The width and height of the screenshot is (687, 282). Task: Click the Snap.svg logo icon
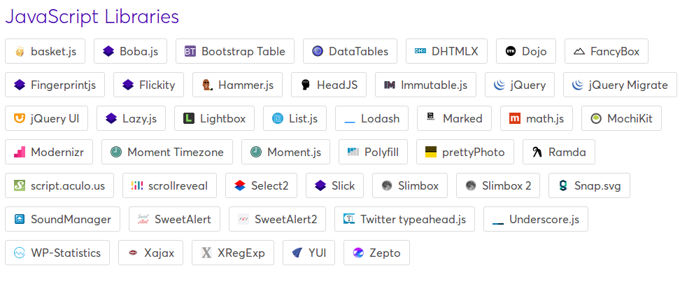[563, 185]
